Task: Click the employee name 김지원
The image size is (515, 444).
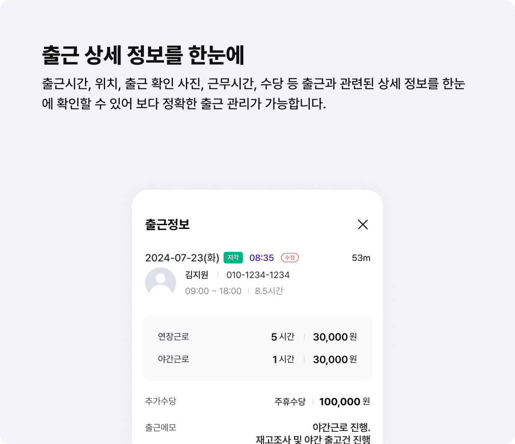Action: (197, 275)
